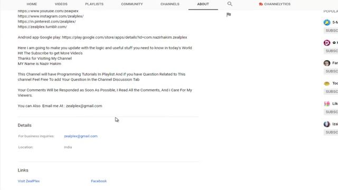Click the youtube.com/zealplex URL text
338x190 pixels.
(48, 11)
